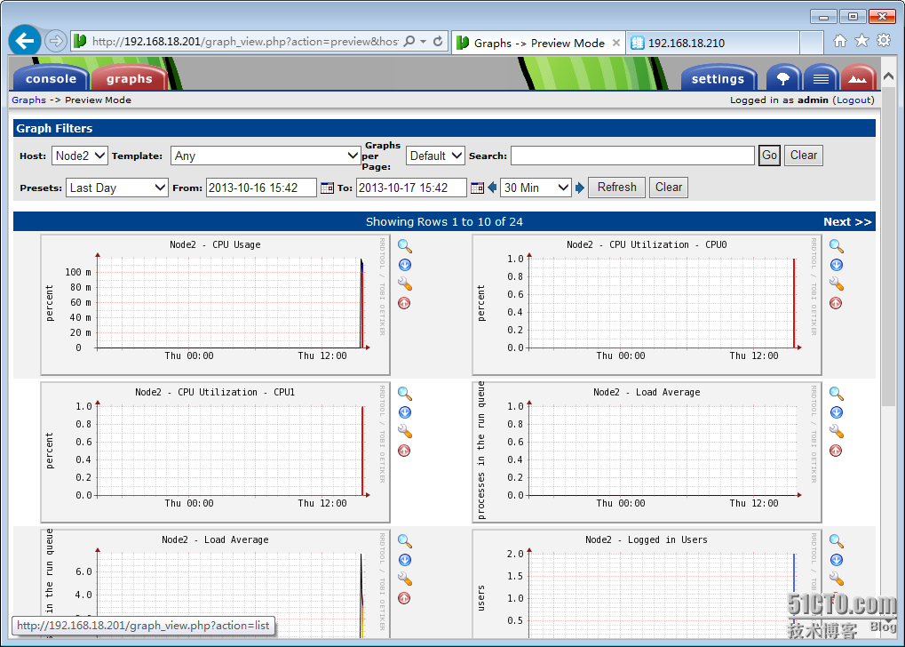Switch to preview view mode

[x=858, y=78]
